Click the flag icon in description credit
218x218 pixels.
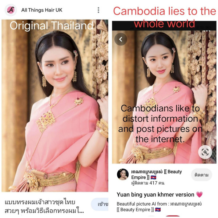(x=158, y=210)
